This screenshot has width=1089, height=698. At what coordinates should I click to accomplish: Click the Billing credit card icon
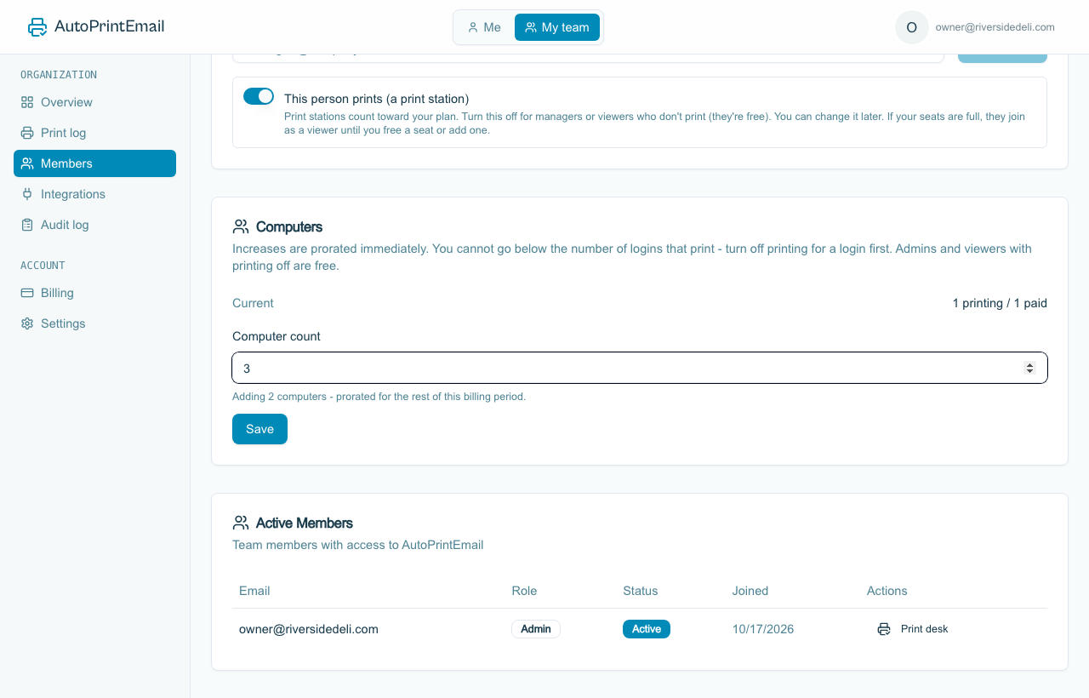pyautogui.click(x=27, y=293)
